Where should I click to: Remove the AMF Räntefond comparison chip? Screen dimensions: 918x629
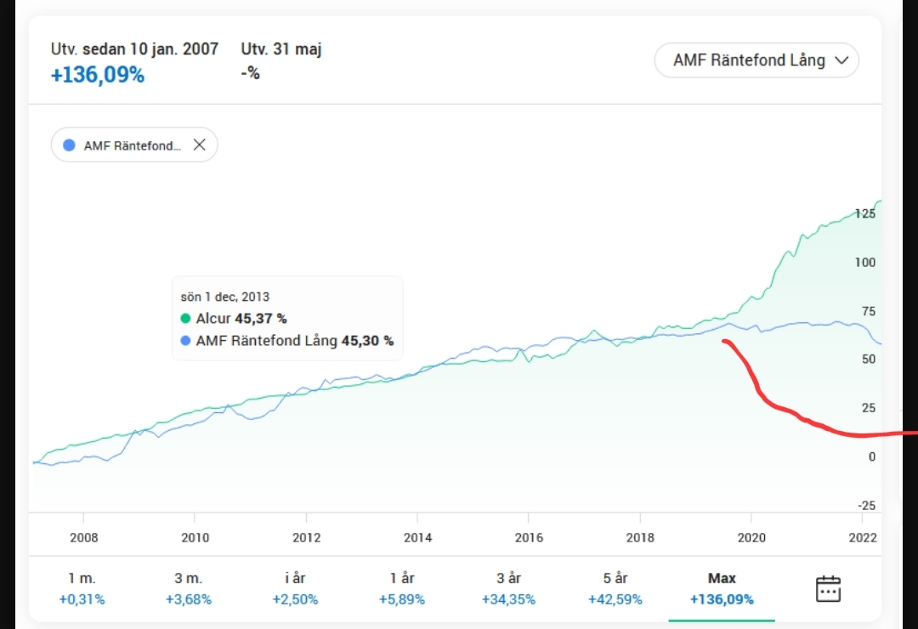pyautogui.click(x=200, y=144)
